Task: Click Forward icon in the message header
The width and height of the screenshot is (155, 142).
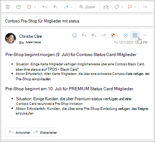Action: pos(103,35)
